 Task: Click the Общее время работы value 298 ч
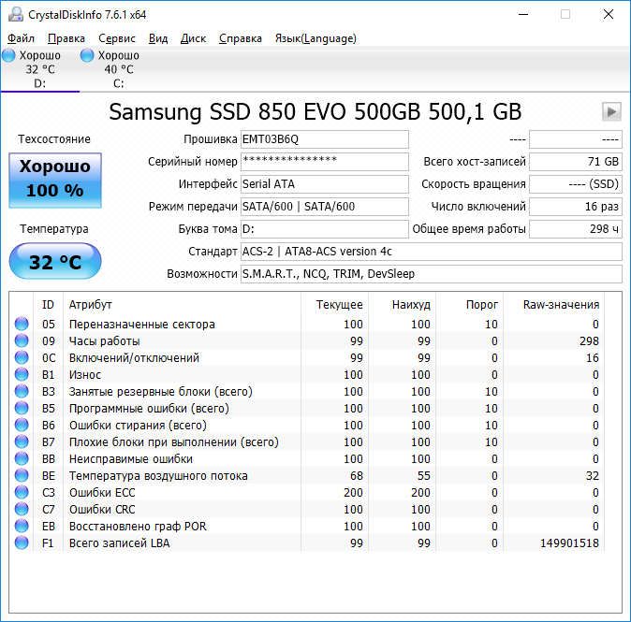576,229
